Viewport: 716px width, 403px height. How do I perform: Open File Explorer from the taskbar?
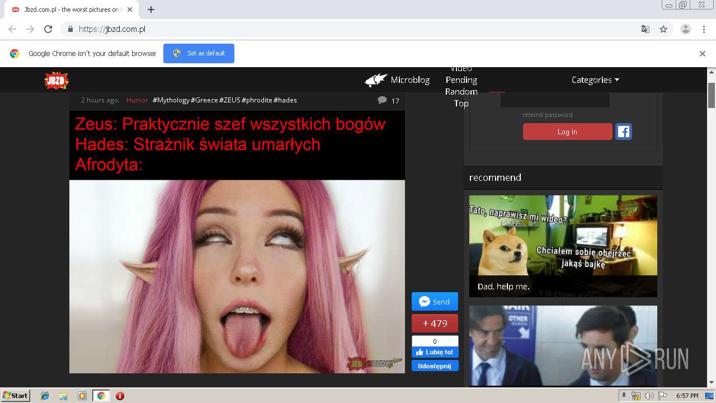coord(63,396)
